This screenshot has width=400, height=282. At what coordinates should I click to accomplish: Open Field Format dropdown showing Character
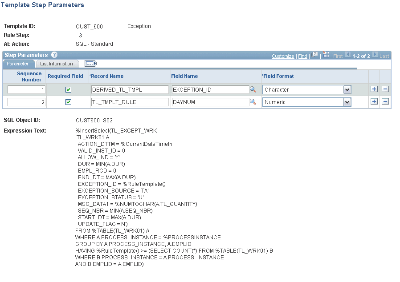pos(306,90)
